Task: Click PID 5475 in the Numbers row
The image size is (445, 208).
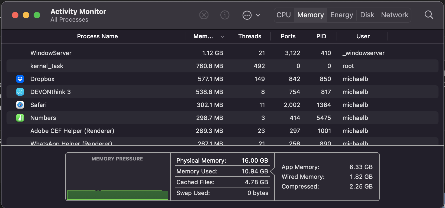Action: pos(324,118)
